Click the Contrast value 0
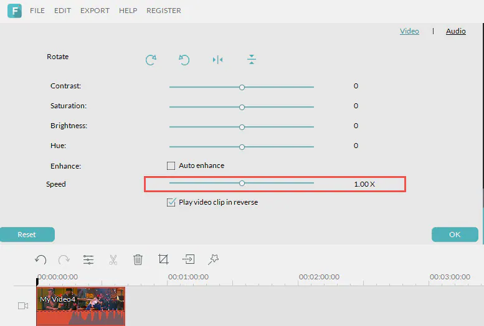Screen dimensions: 484x326 [356, 86]
